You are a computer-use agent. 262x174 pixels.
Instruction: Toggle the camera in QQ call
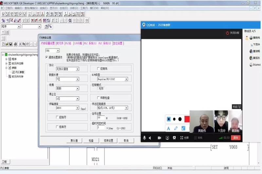pyautogui.click(x=159, y=138)
